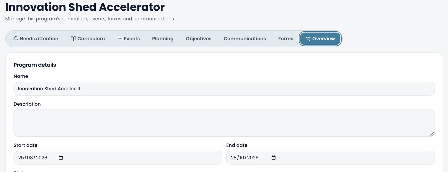Click the End date field
The width and height of the screenshot is (448, 172).
pos(330,158)
